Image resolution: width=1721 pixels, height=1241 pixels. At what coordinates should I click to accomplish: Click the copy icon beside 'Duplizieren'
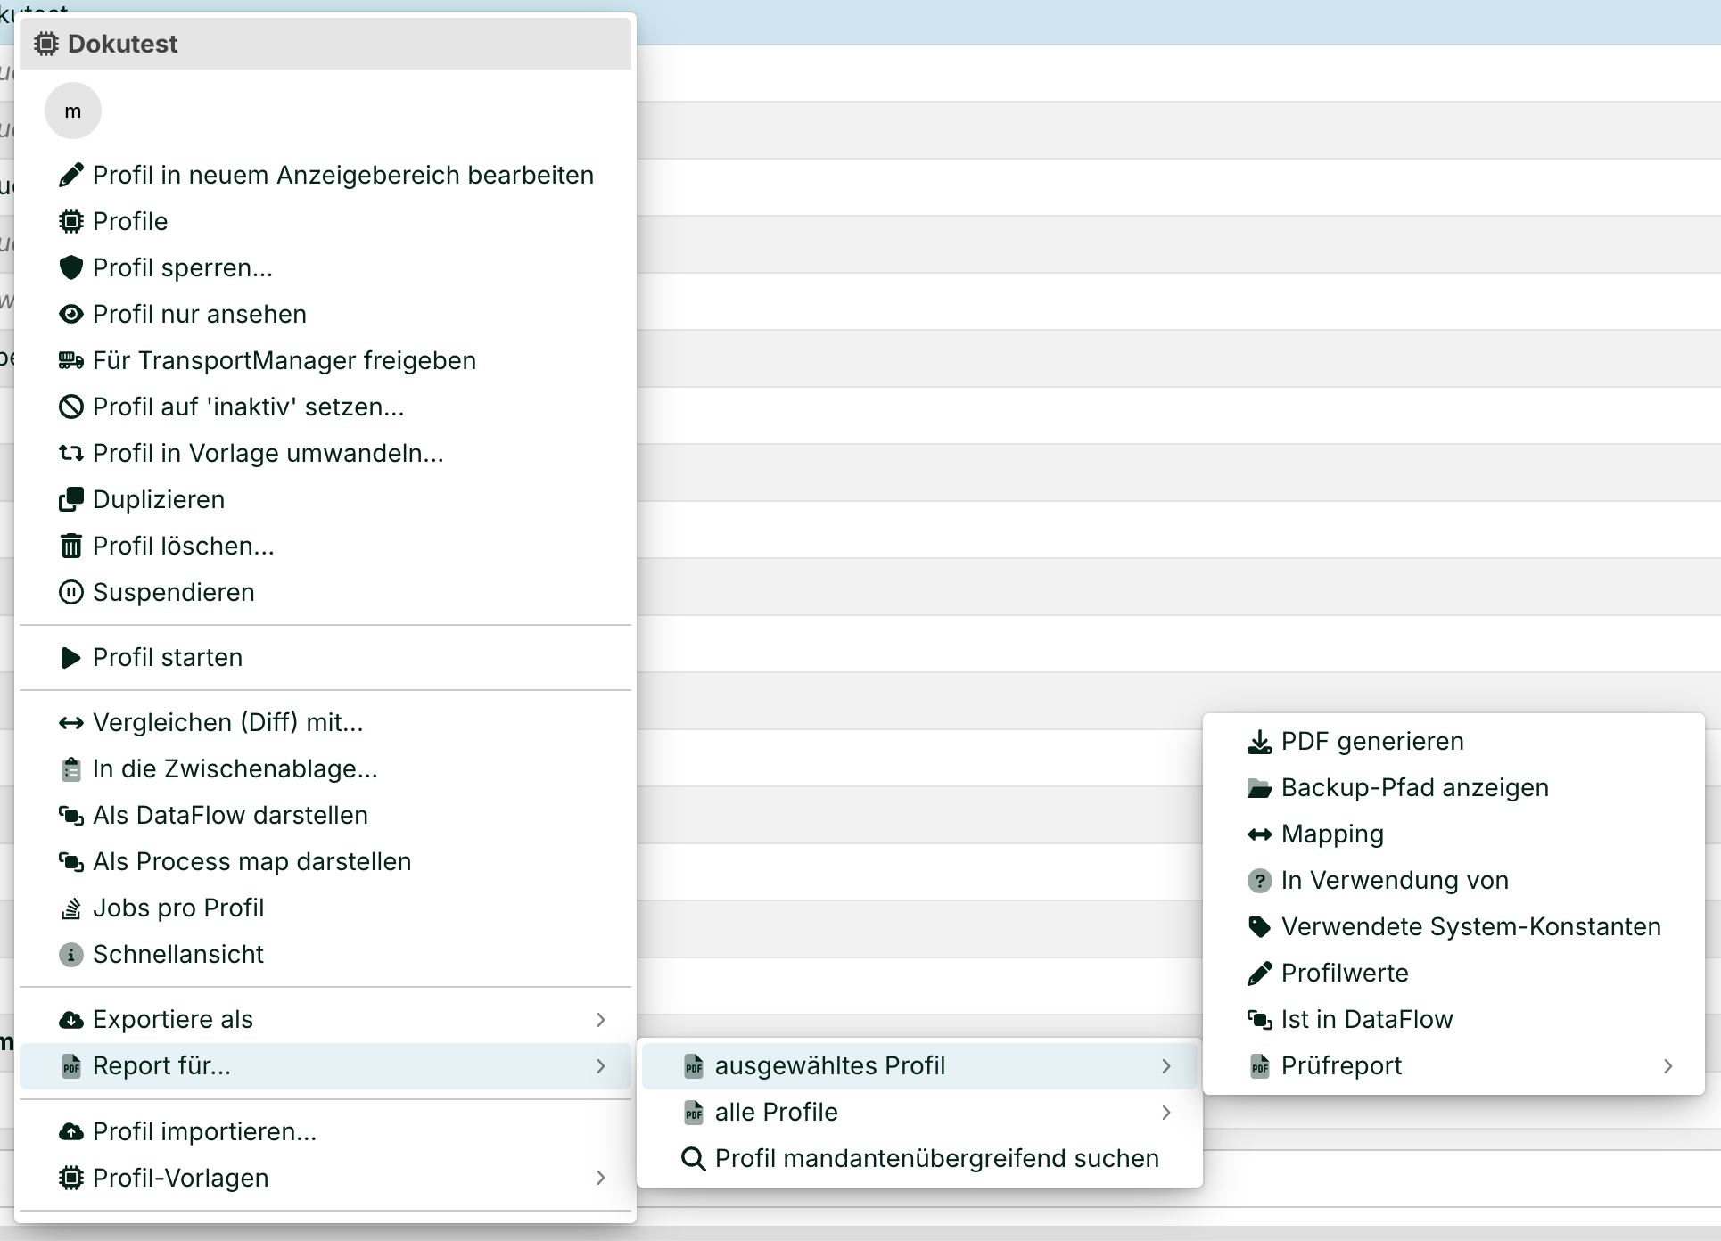pos(71,499)
